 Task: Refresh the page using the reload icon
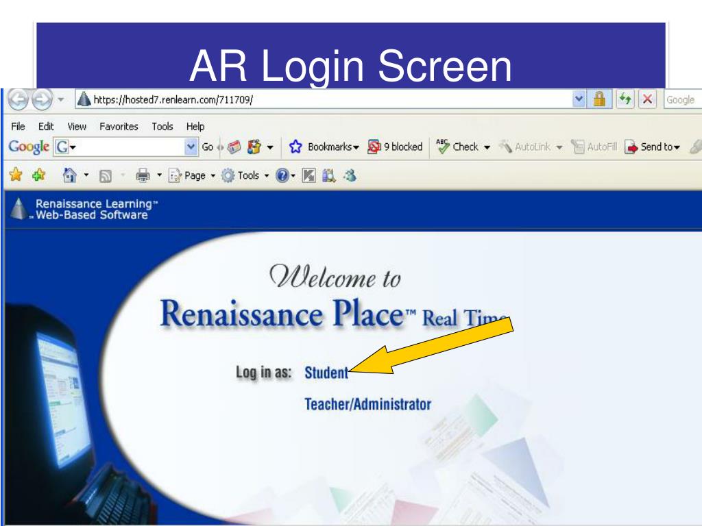pos(625,99)
